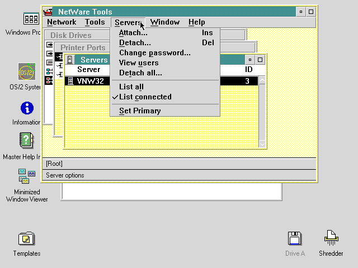
Task: Maximize the NetWare Tools window
Action: point(311,12)
